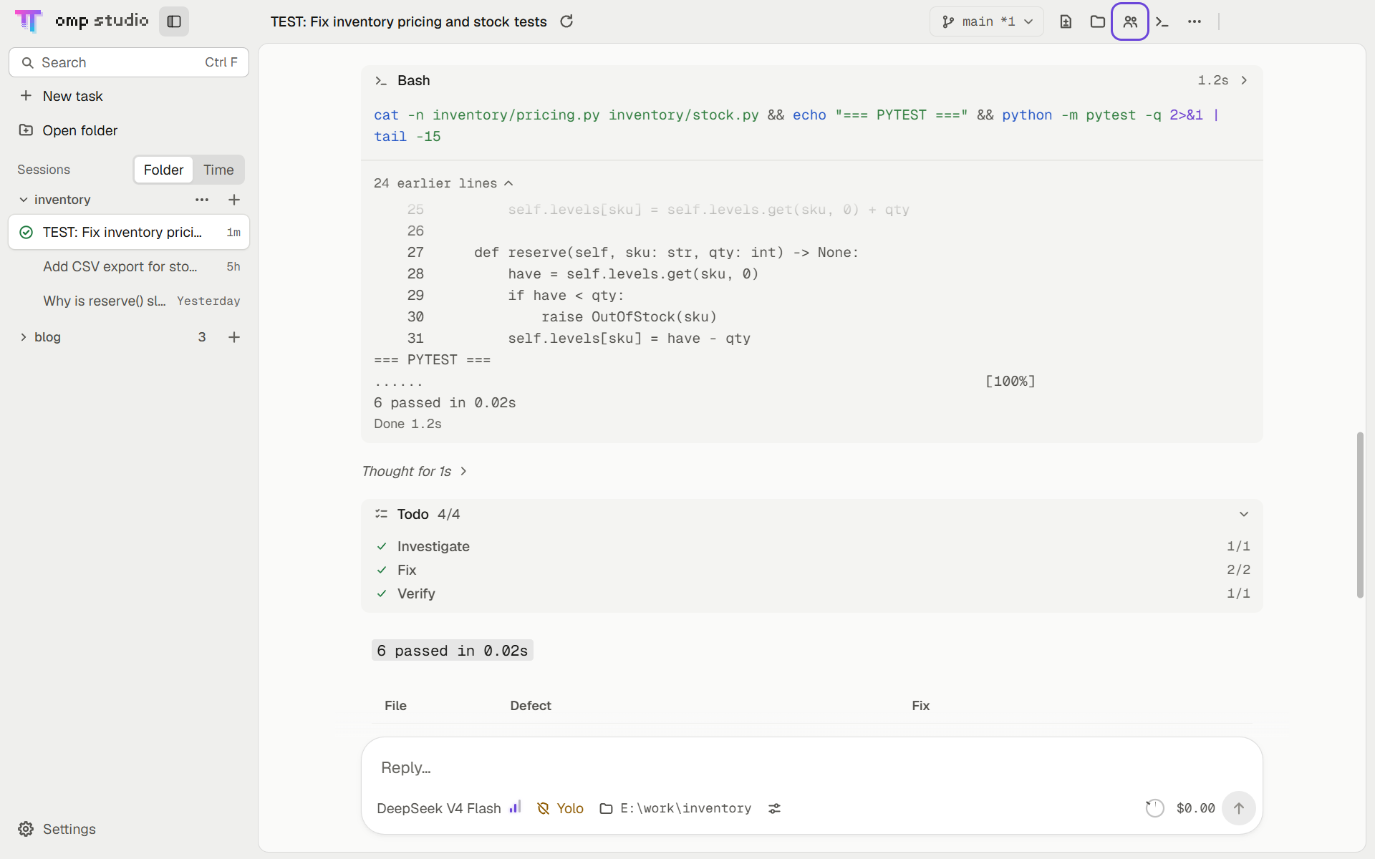This screenshot has height=859, width=1375.
Task: Open reply settings sliders icon
Action: (774, 808)
